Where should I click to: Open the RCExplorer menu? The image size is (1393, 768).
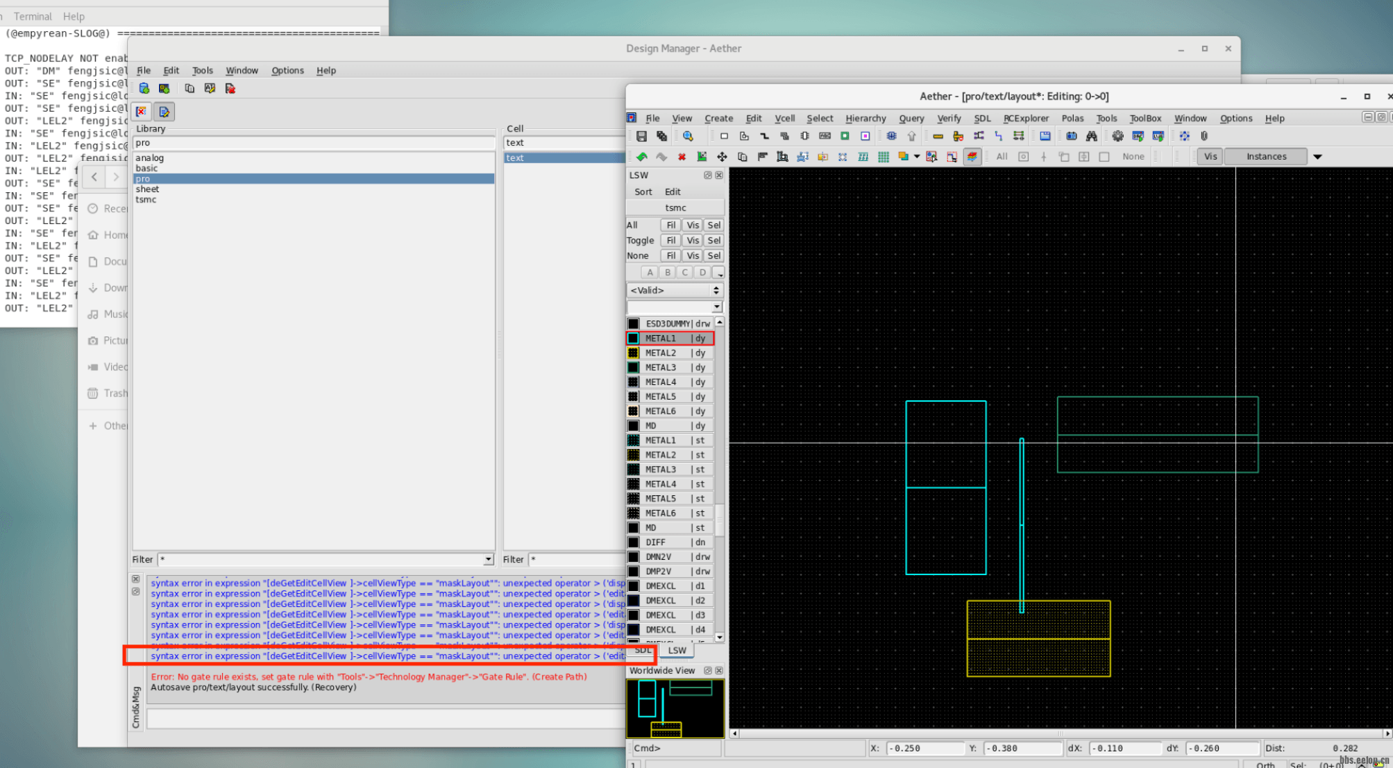click(1026, 119)
